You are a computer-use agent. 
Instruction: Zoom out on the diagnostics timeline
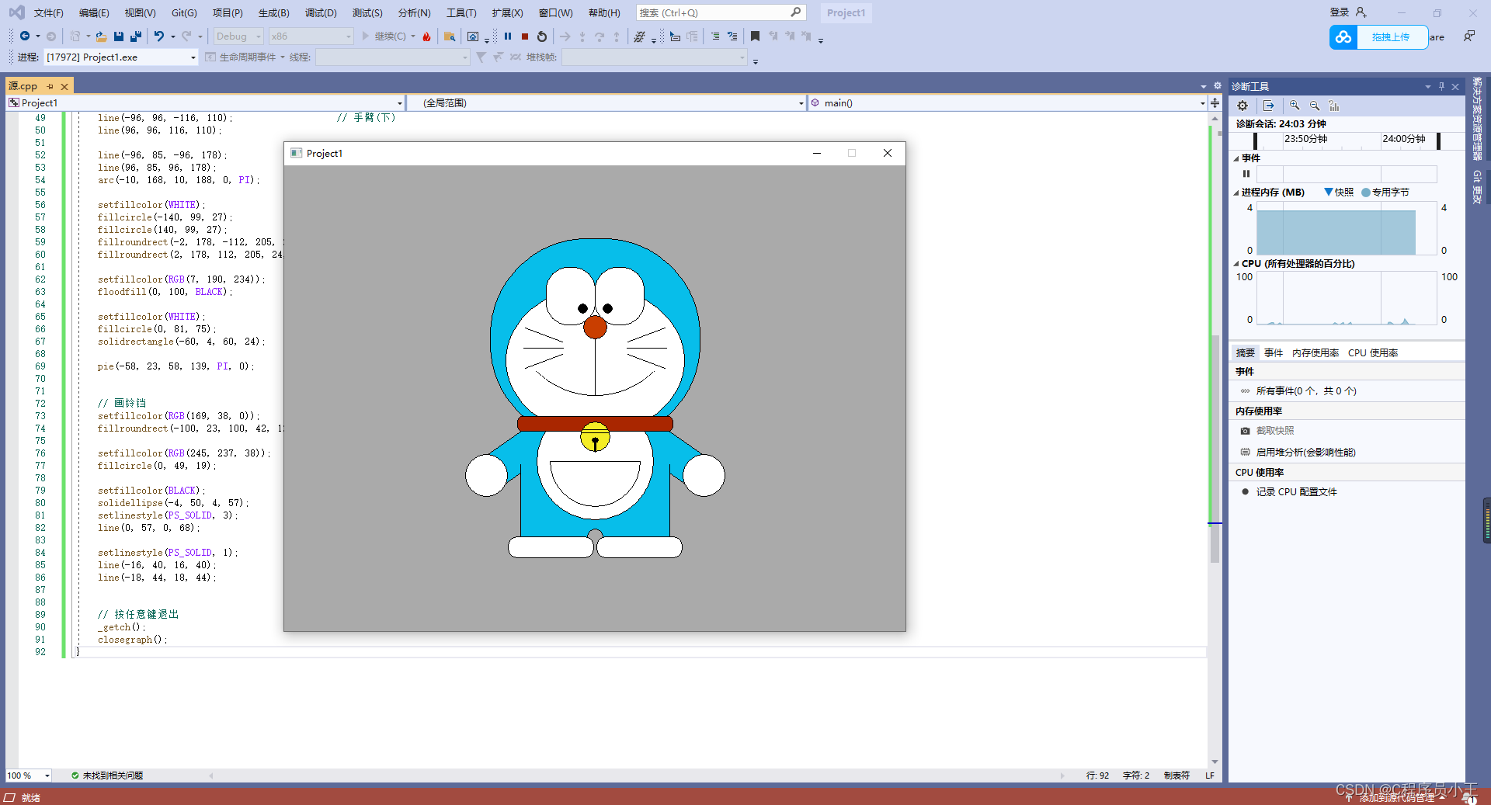click(1315, 106)
